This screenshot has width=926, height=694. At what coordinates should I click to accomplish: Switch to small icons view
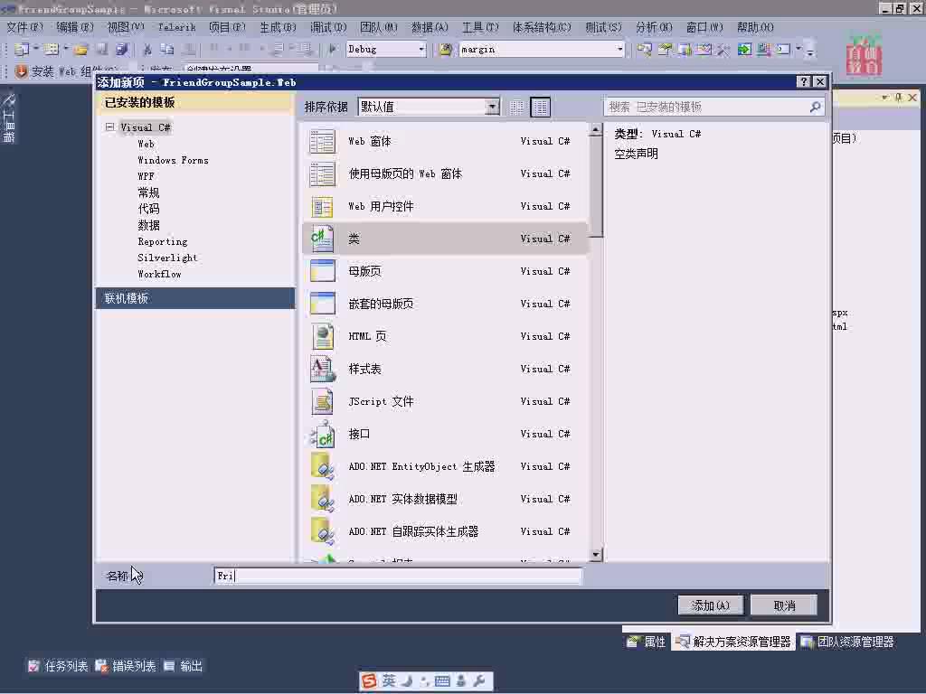(516, 107)
